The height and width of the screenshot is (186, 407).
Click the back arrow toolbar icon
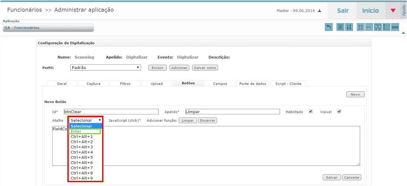(x=329, y=27)
